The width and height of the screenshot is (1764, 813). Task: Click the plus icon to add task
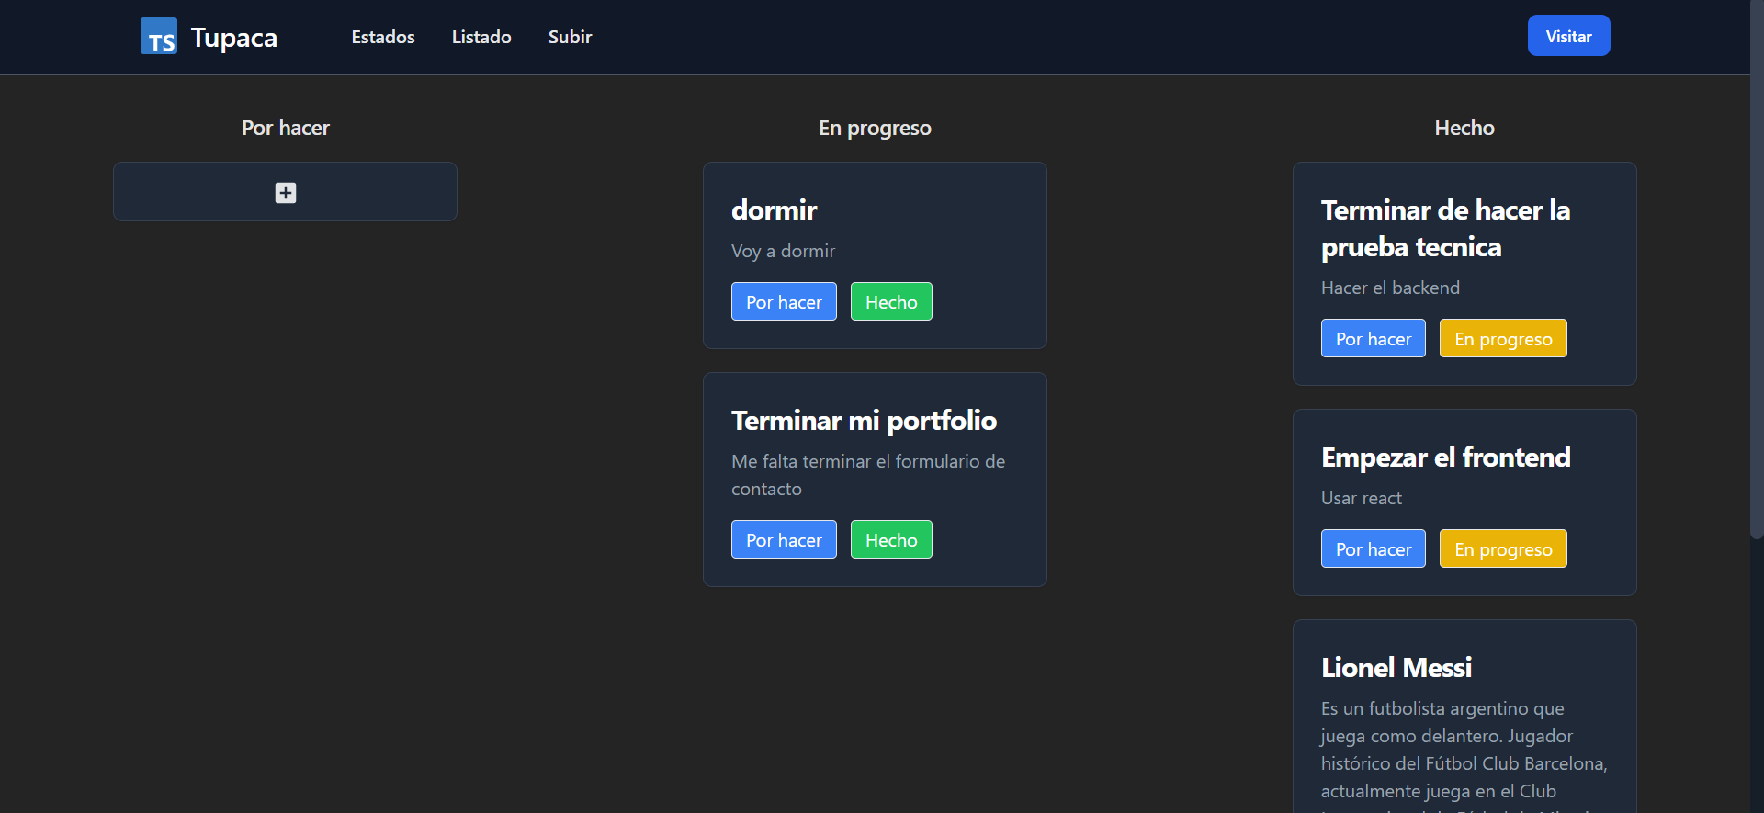(x=286, y=193)
